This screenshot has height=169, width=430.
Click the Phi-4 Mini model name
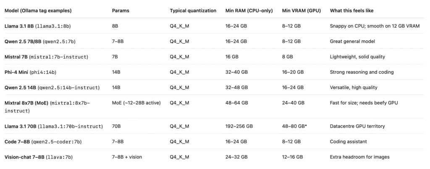[x=16, y=72]
